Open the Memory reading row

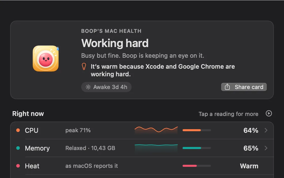[142, 148]
